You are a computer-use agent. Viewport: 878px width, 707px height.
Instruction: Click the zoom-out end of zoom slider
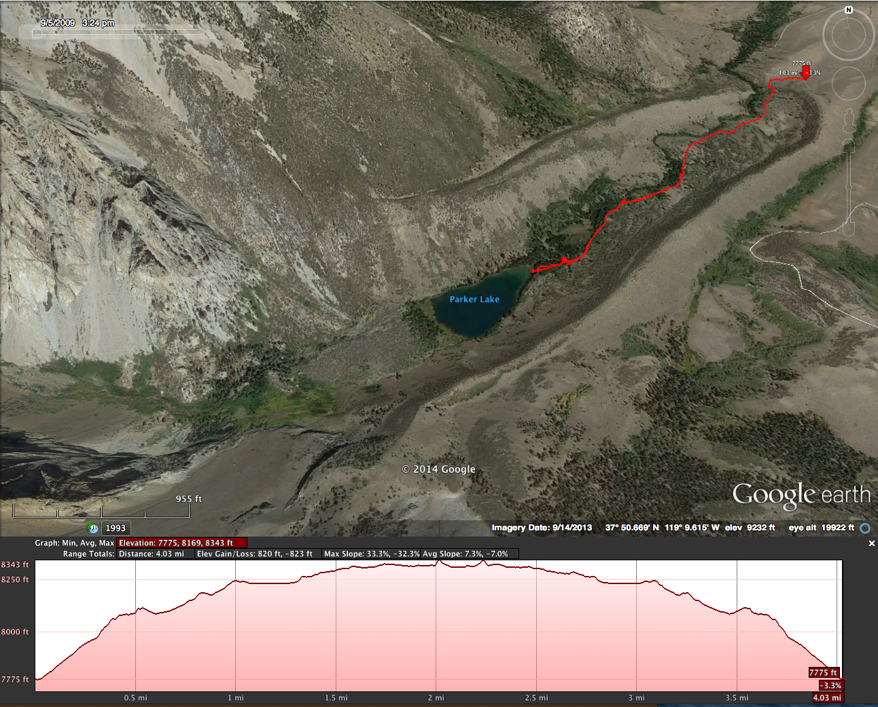click(848, 230)
